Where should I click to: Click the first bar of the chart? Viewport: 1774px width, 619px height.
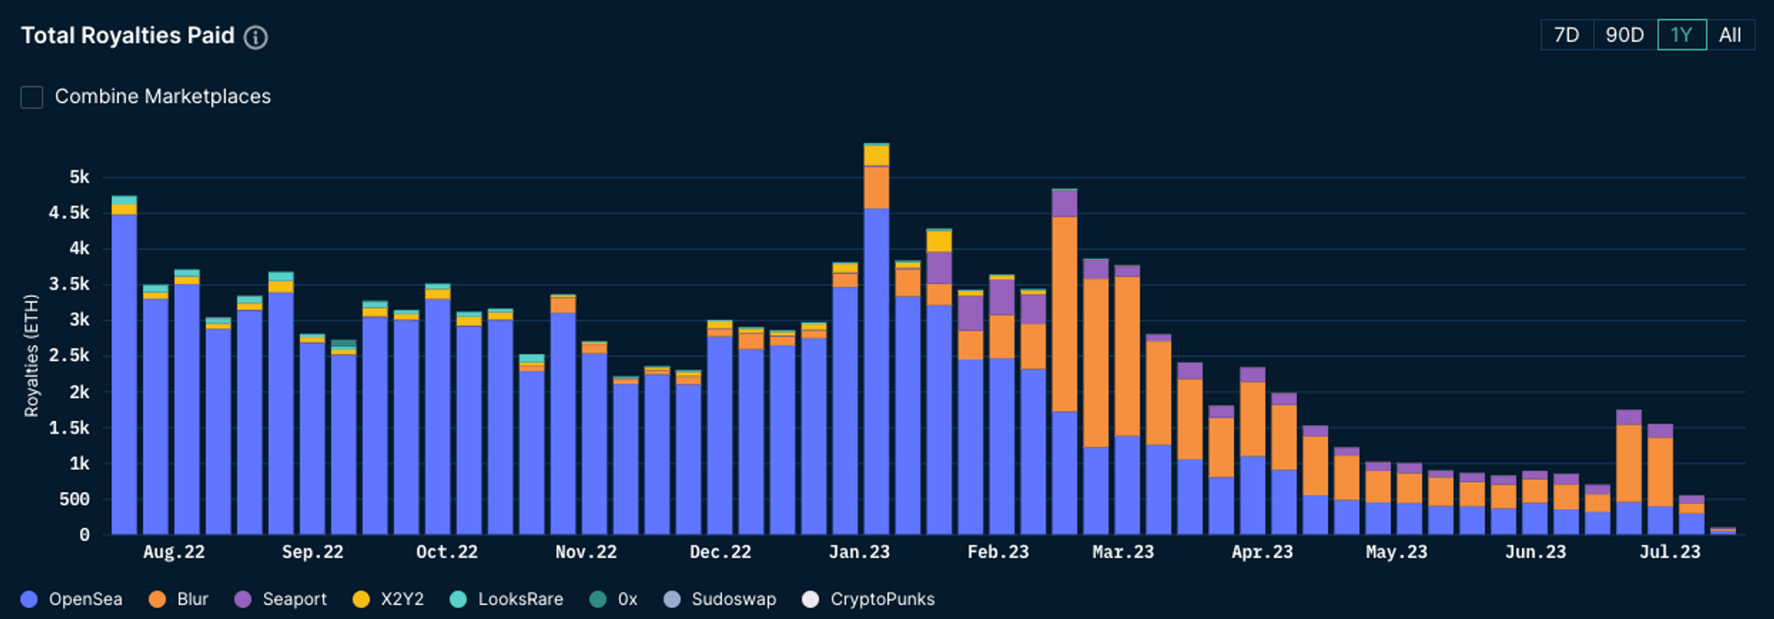pyautogui.click(x=124, y=372)
